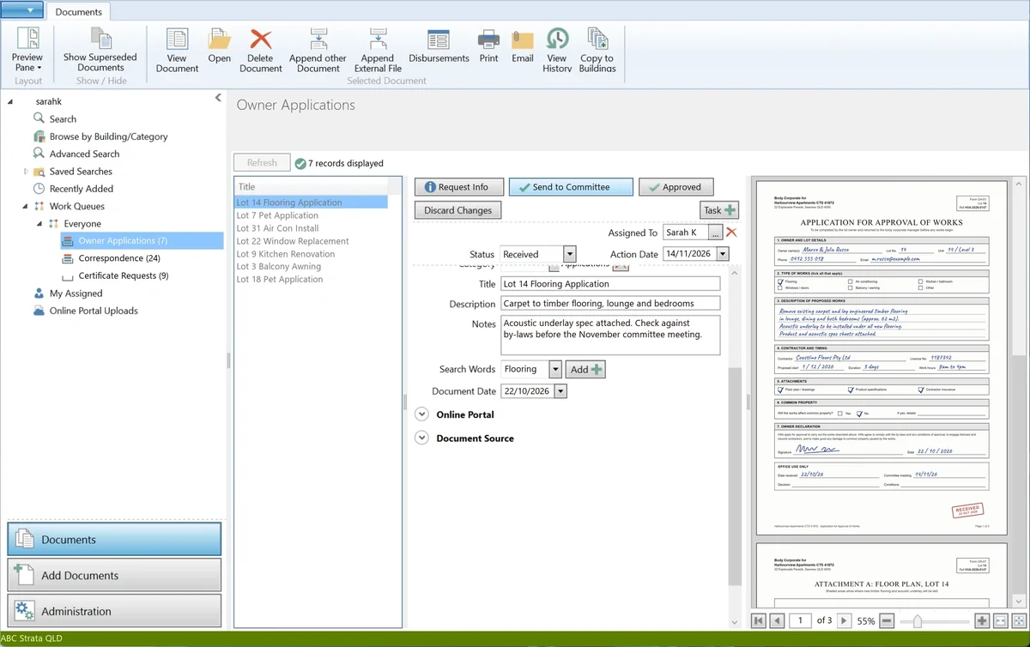Switch to Add Documents section
Image resolution: width=1030 pixels, height=647 pixels.
click(114, 576)
